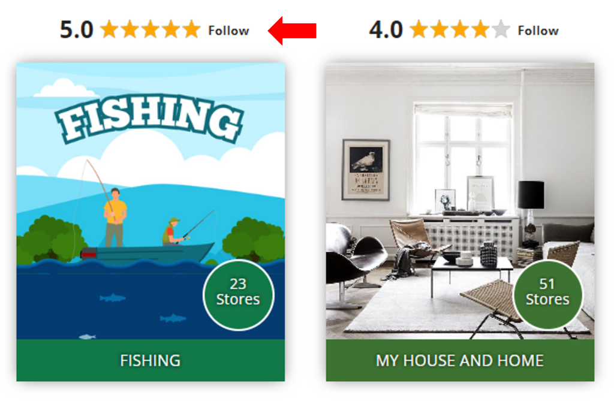
Task: Click the second star of the 4.0 rating
Action: [x=440, y=29]
